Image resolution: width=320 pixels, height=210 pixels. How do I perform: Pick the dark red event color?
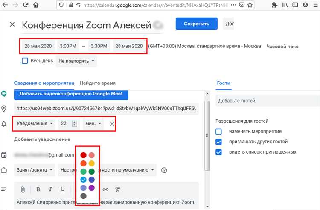(x=83, y=155)
